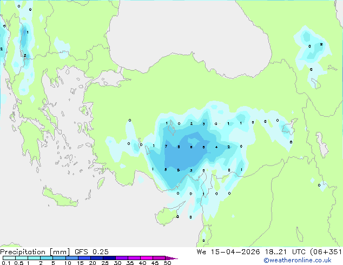
Task: Click the 'Precipitation [mm]' title text
Action: tap(35, 252)
